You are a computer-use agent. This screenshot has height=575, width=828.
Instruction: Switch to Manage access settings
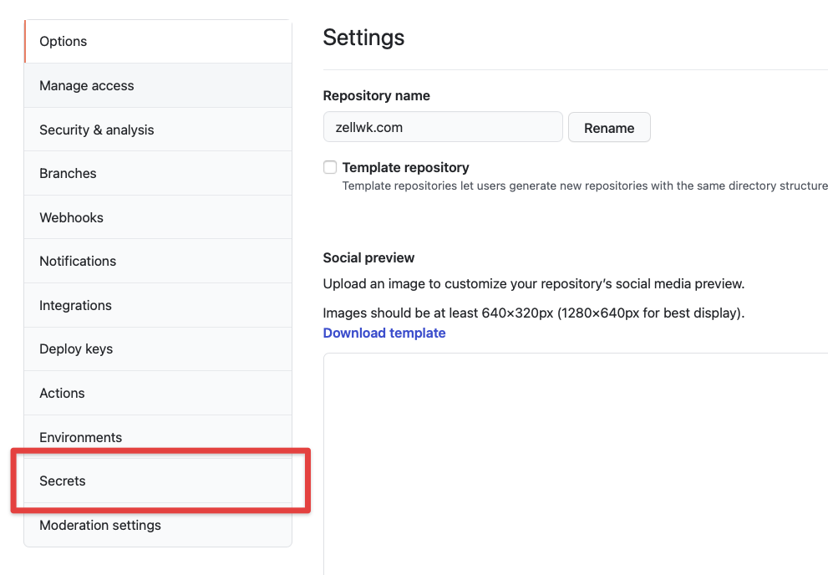coord(87,85)
